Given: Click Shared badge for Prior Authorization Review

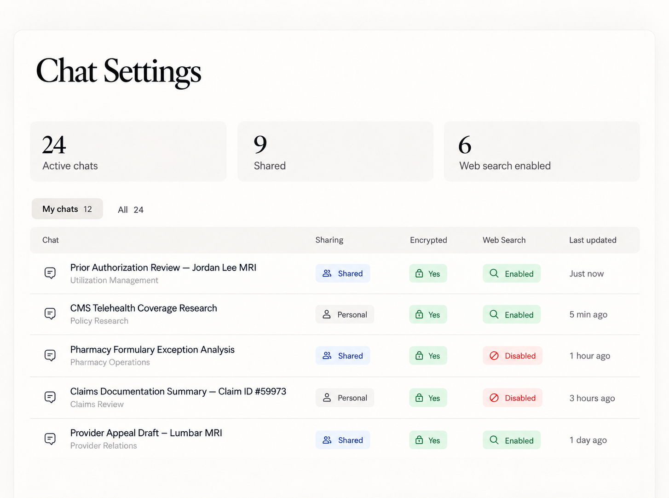Looking at the screenshot, I should point(343,273).
